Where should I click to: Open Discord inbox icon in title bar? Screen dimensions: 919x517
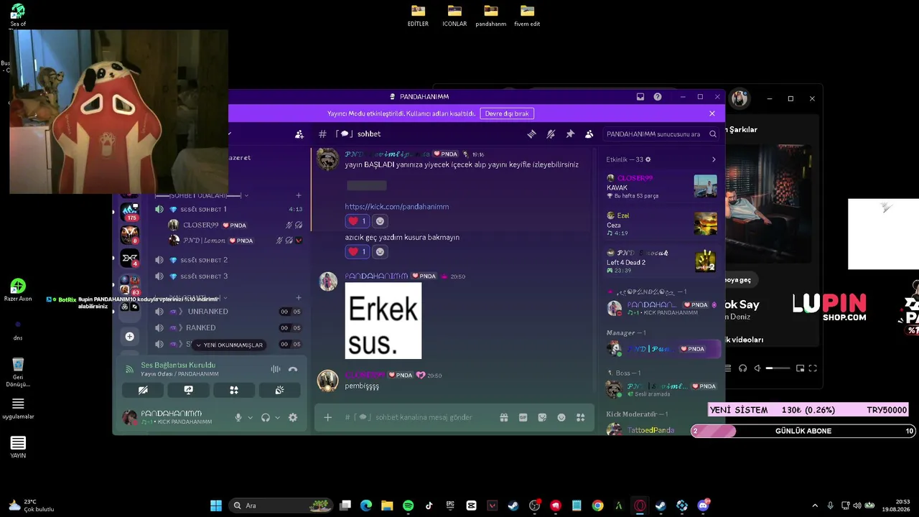pyautogui.click(x=640, y=97)
